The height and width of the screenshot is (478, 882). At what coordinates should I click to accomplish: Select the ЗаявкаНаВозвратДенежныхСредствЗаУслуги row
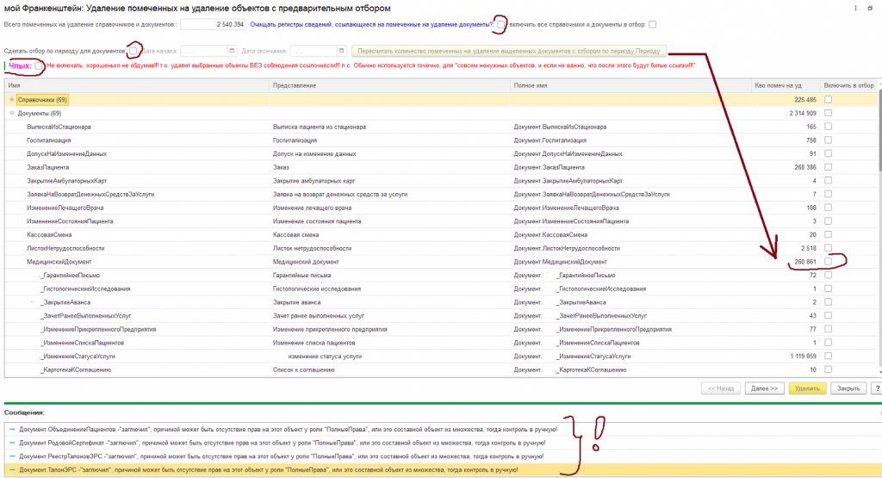click(441, 194)
